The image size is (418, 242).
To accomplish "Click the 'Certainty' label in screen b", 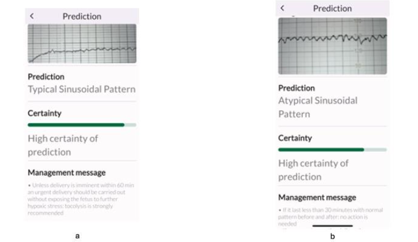I will (295, 138).
